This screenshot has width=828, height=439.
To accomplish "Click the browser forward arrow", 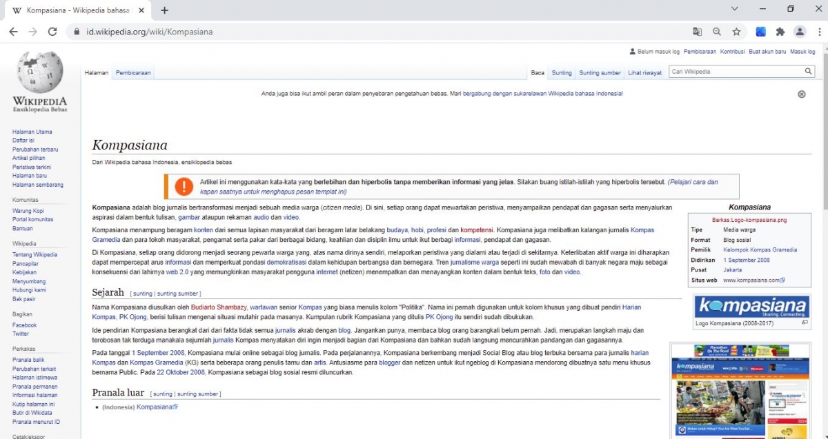I will [x=32, y=32].
